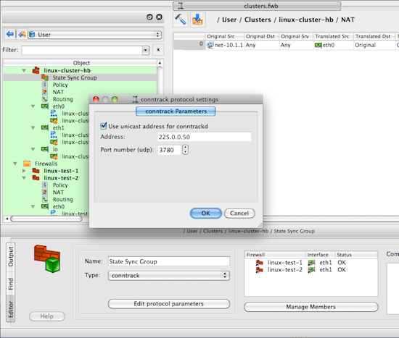Click the float panel round icon
The width and height of the screenshot is (399, 338).
click(x=149, y=17)
